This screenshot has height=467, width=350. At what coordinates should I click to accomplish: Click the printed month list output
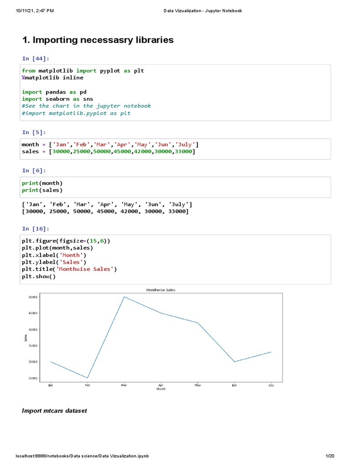[x=107, y=204]
